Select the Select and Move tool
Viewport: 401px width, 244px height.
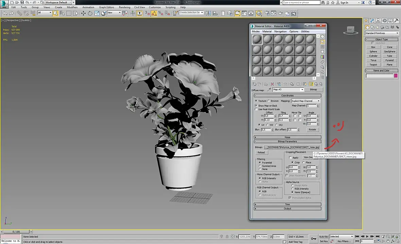(83, 13)
